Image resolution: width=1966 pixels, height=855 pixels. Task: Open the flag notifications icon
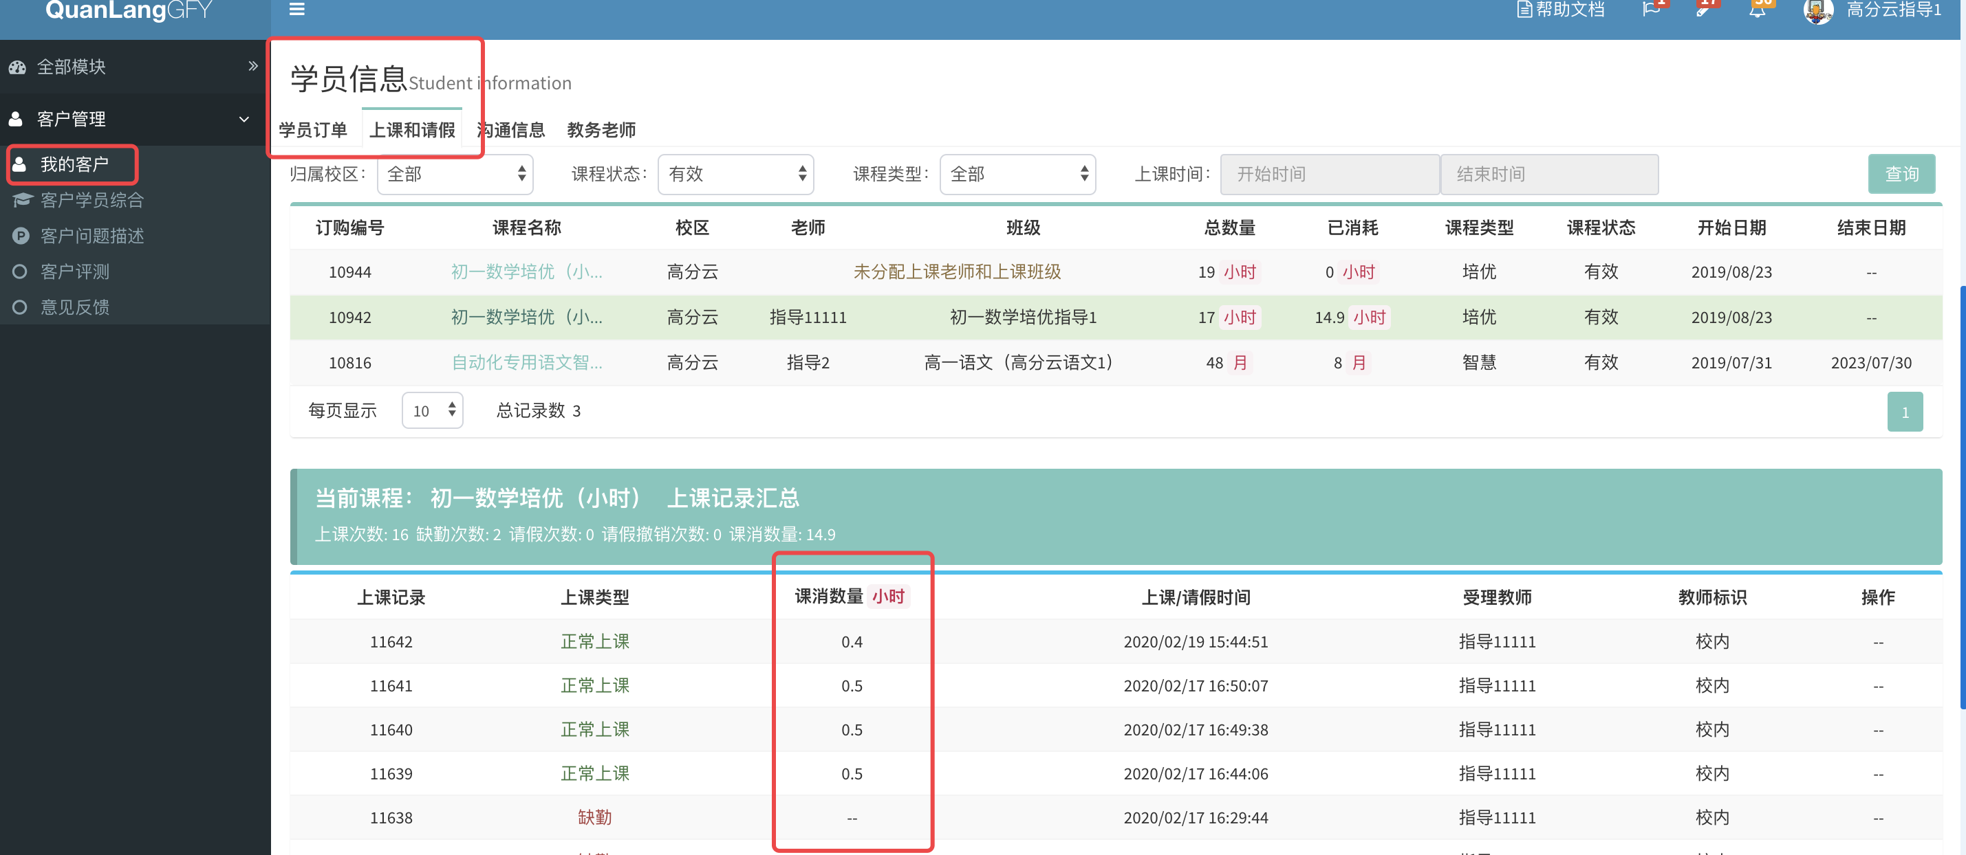pos(1651,9)
